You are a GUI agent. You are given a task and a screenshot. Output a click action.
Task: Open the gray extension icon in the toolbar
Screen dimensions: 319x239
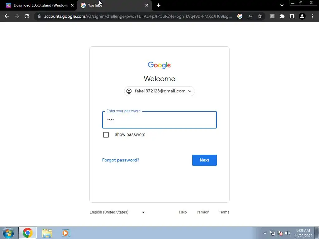pos(272,16)
